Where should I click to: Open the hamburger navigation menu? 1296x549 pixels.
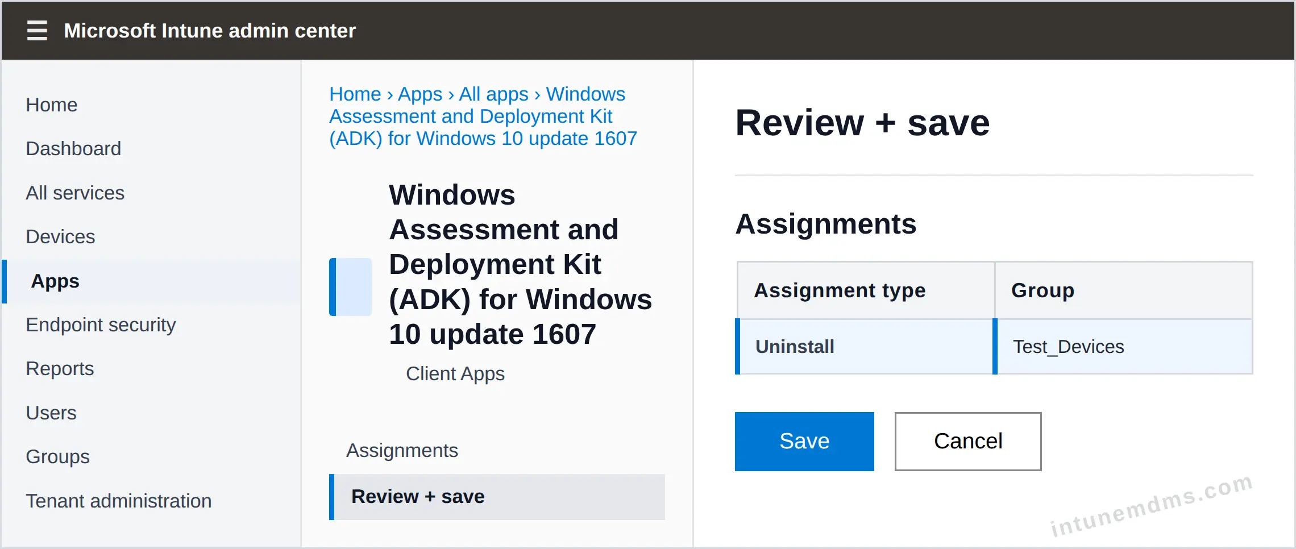coord(37,30)
